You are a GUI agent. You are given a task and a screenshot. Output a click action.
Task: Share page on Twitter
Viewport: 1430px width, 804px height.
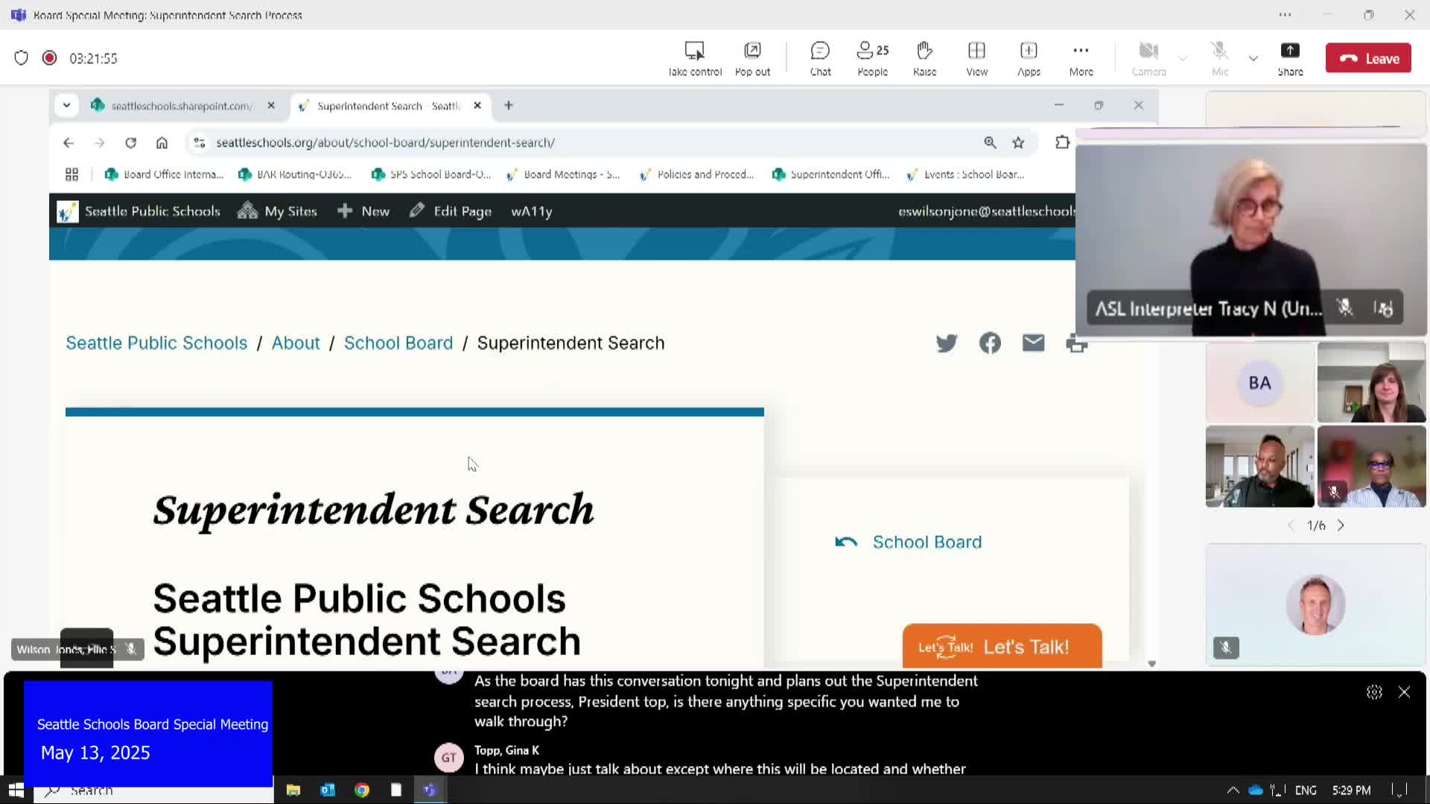click(x=947, y=343)
